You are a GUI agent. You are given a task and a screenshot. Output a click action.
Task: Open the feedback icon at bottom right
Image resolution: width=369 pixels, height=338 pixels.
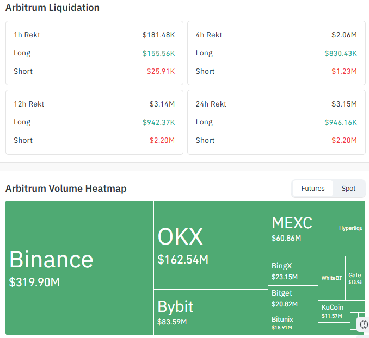point(364,324)
